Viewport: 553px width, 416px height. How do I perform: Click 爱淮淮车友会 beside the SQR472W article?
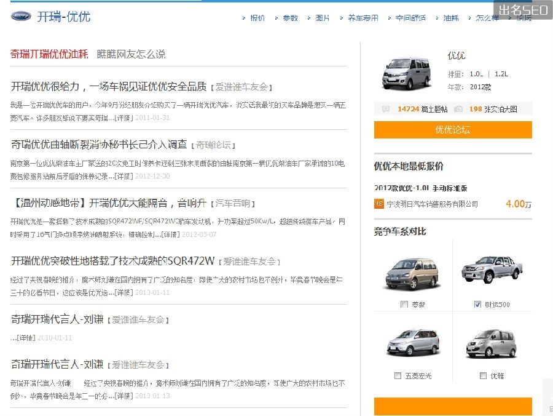[249, 262]
